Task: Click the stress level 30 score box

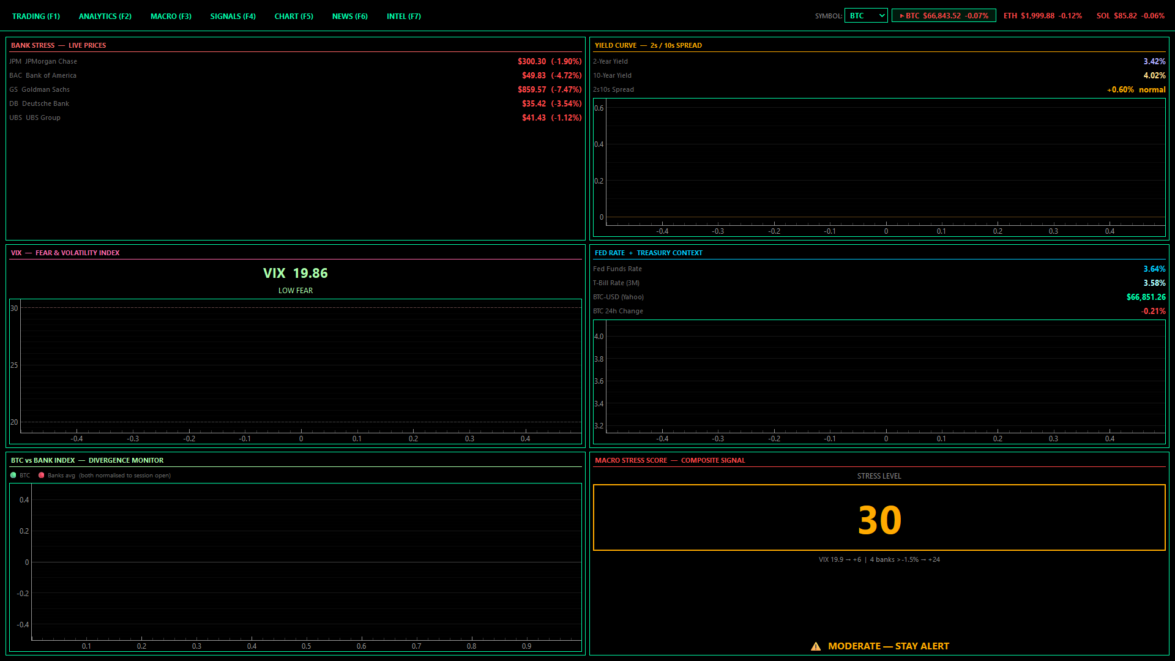Action: tap(879, 518)
